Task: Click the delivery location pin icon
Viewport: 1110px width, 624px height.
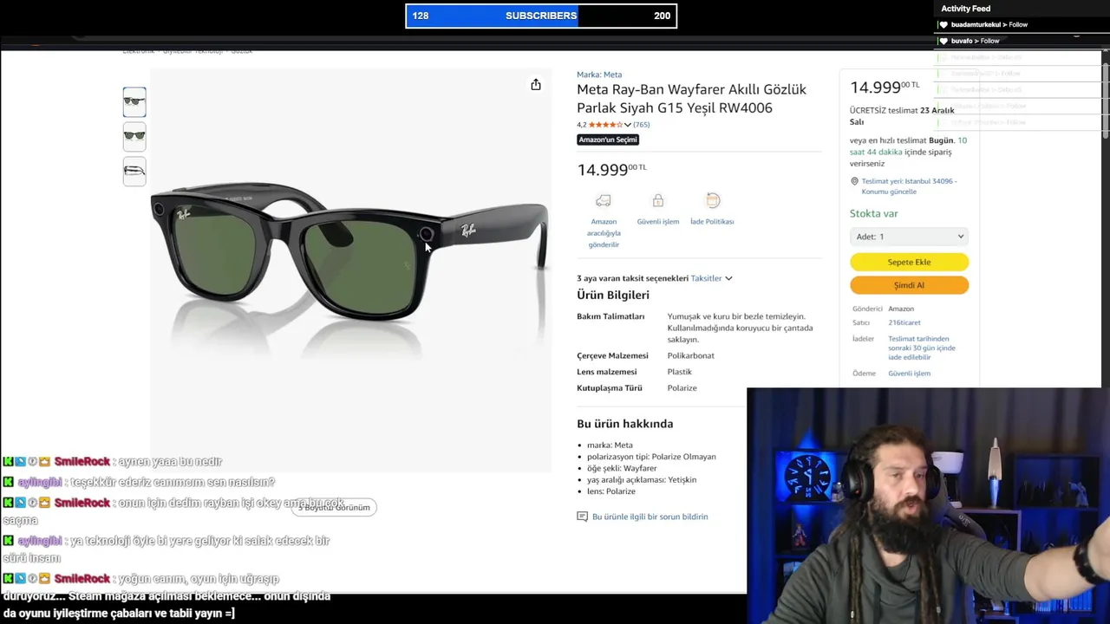Action: [854, 181]
